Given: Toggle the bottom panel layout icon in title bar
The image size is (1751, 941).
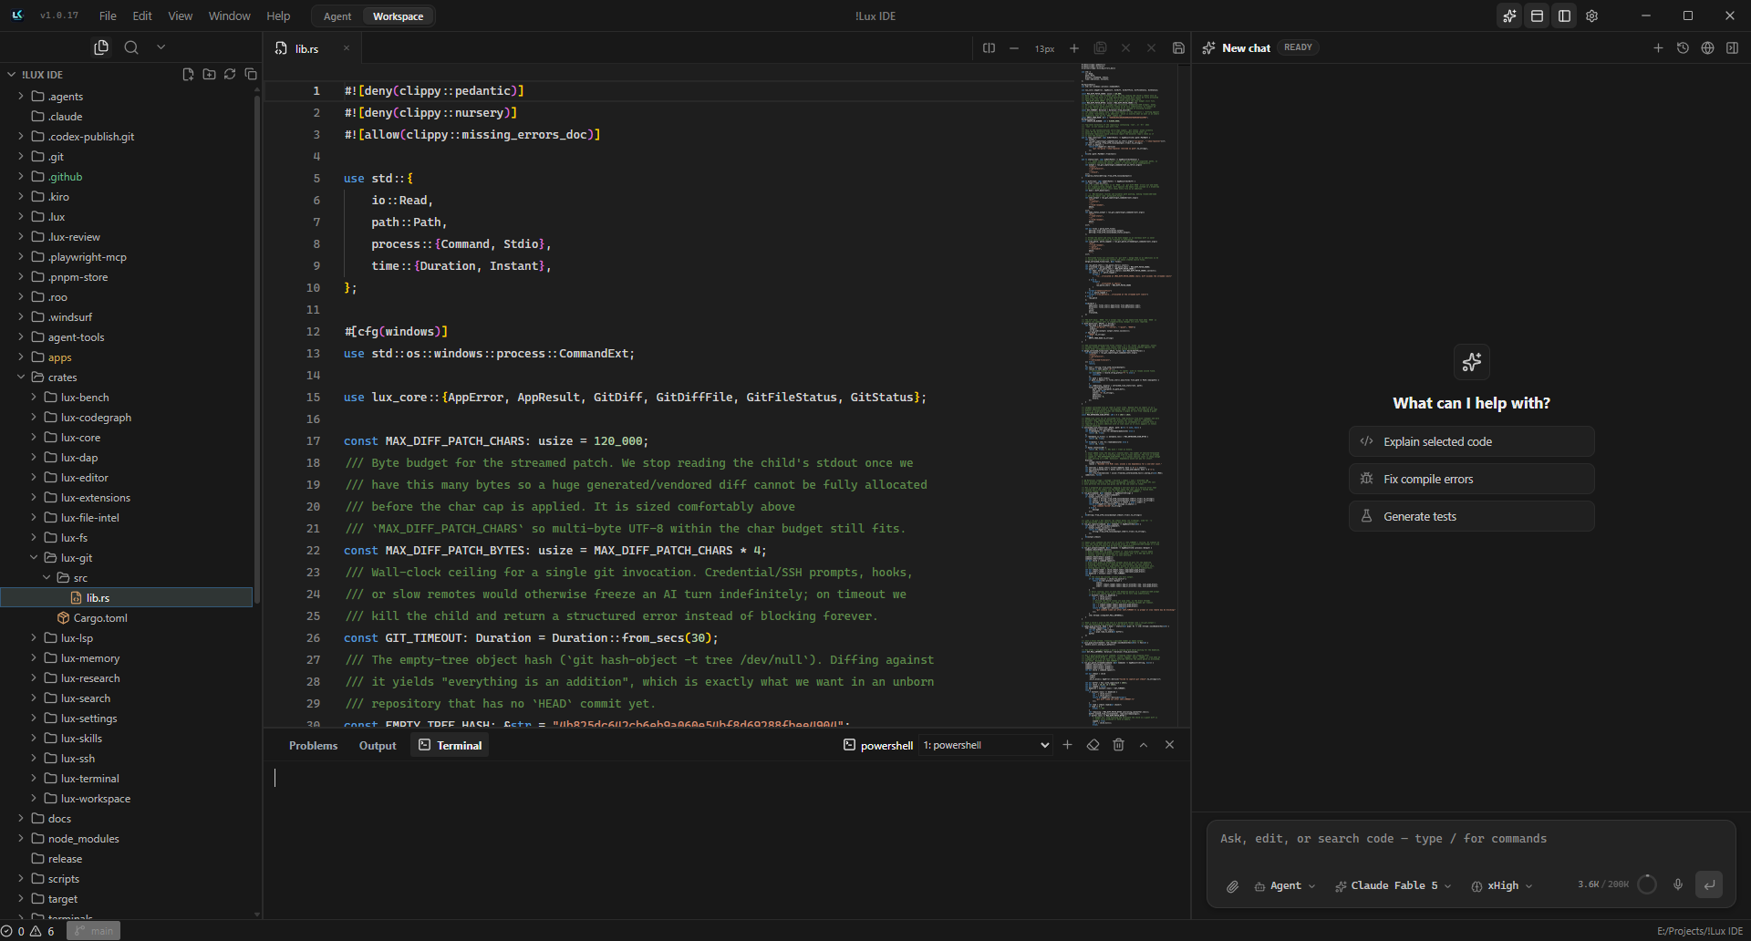Looking at the screenshot, I should pyautogui.click(x=1537, y=16).
